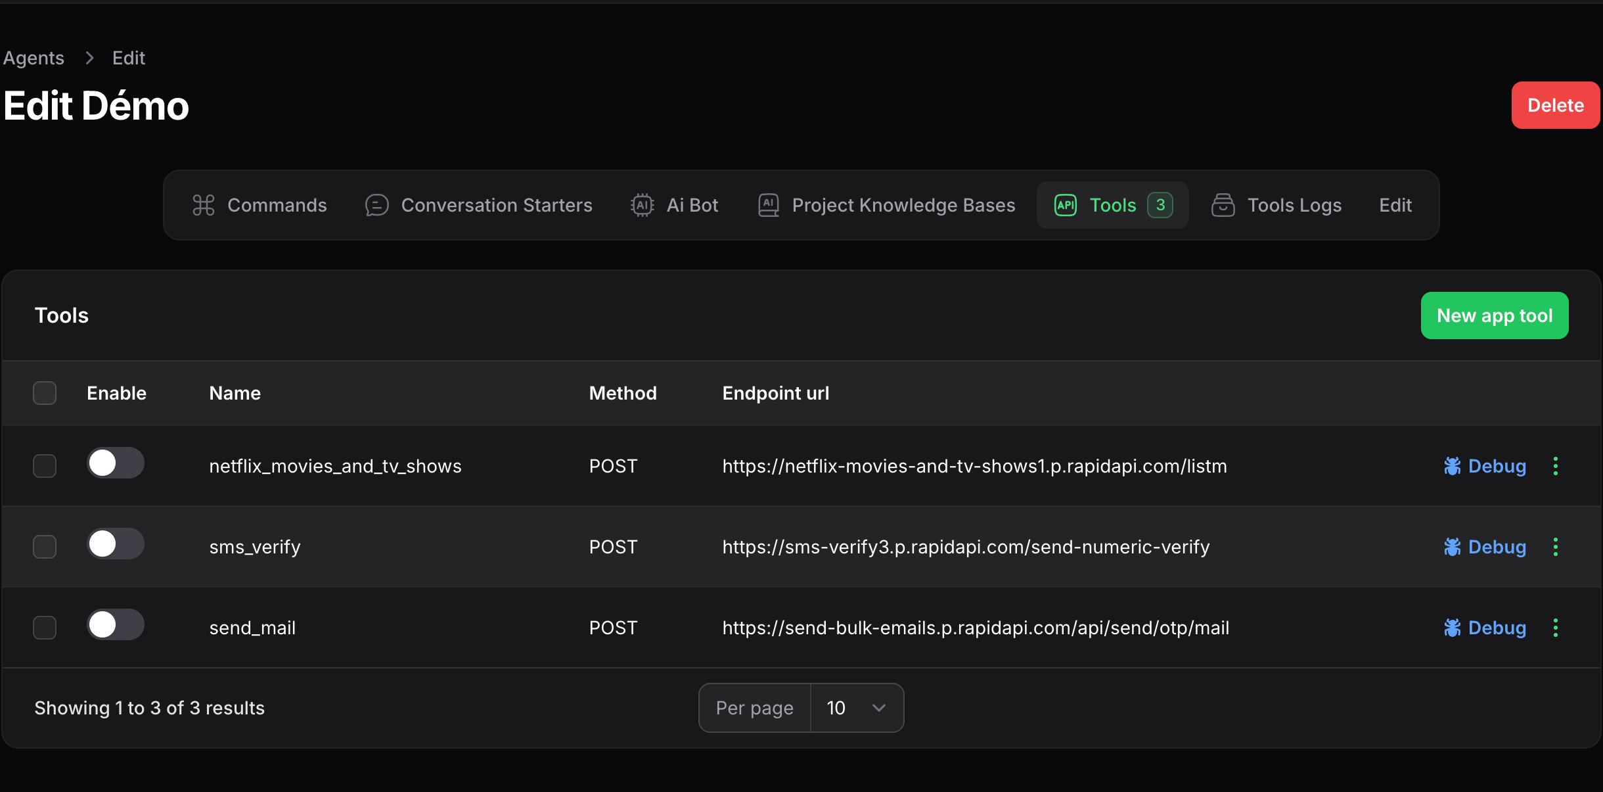
Task: Open the three-dot menu for send_mail
Action: [1556, 628]
